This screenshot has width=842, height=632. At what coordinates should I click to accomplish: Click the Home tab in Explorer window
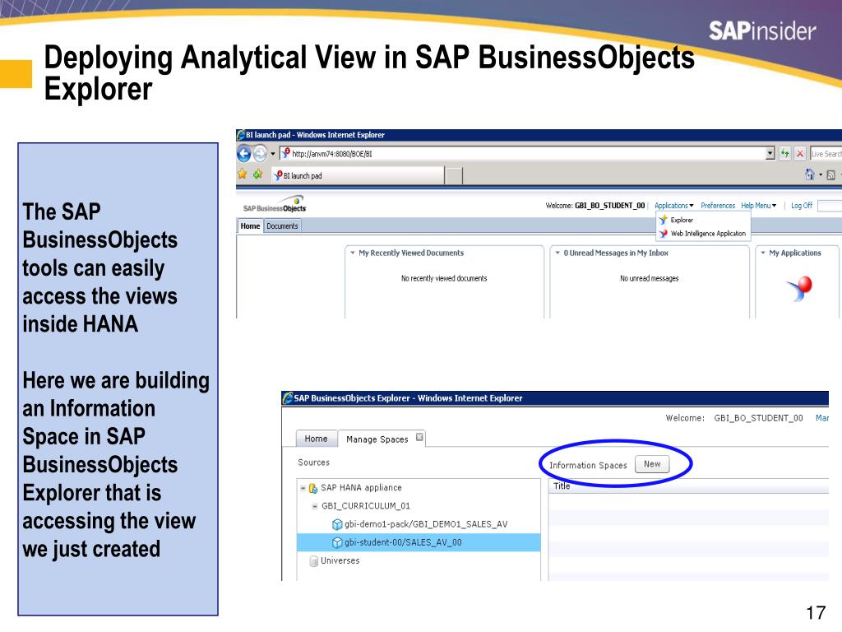point(316,439)
